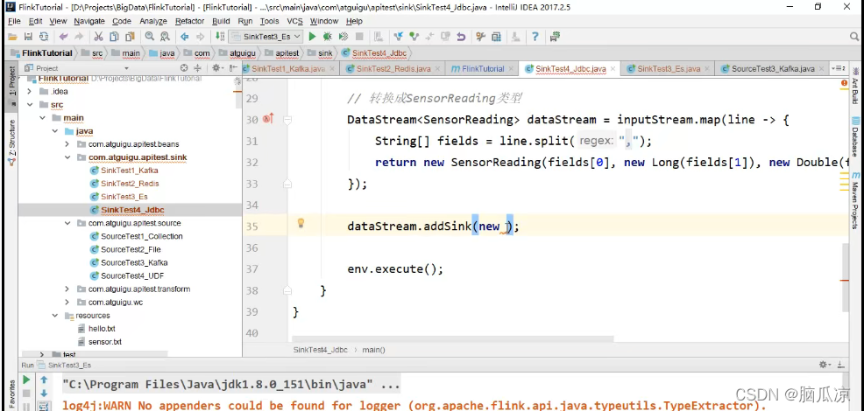Open the Refactor menu
The image size is (864, 411).
click(x=189, y=21)
